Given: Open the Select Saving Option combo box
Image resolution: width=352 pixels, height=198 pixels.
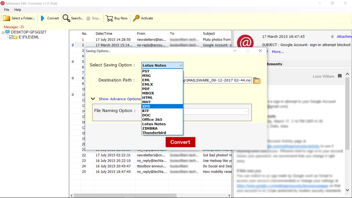Looking at the screenshot, I should click(x=162, y=65).
